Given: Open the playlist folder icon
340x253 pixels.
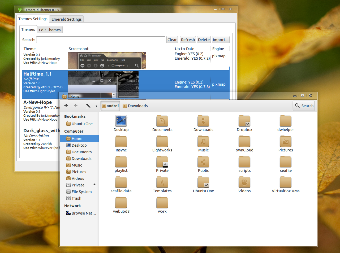Looking at the screenshot, I should (121, 162).
